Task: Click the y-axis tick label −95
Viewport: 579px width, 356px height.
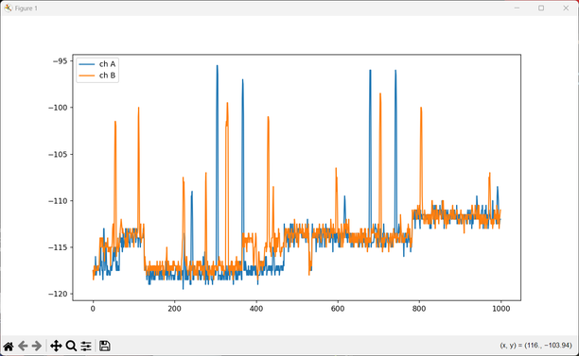Action: [61, 60]
